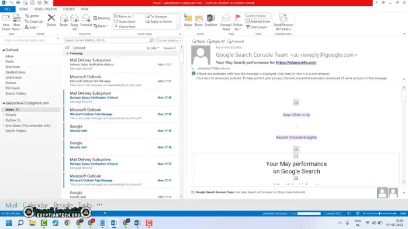Image resolution: width=408 pixels, height=229 pixels.
Task: Toggle Unread/Read status
Action: tap(226, 22)
